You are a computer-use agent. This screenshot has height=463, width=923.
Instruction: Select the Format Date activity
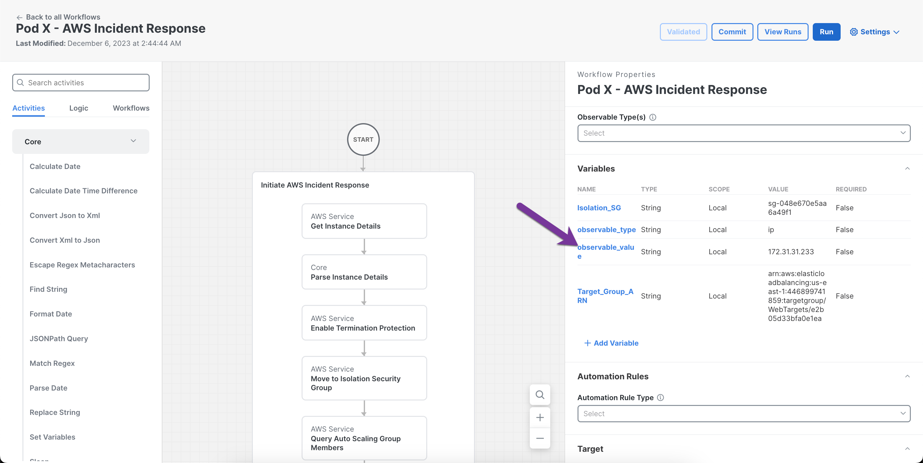click(x=51, y=314)
